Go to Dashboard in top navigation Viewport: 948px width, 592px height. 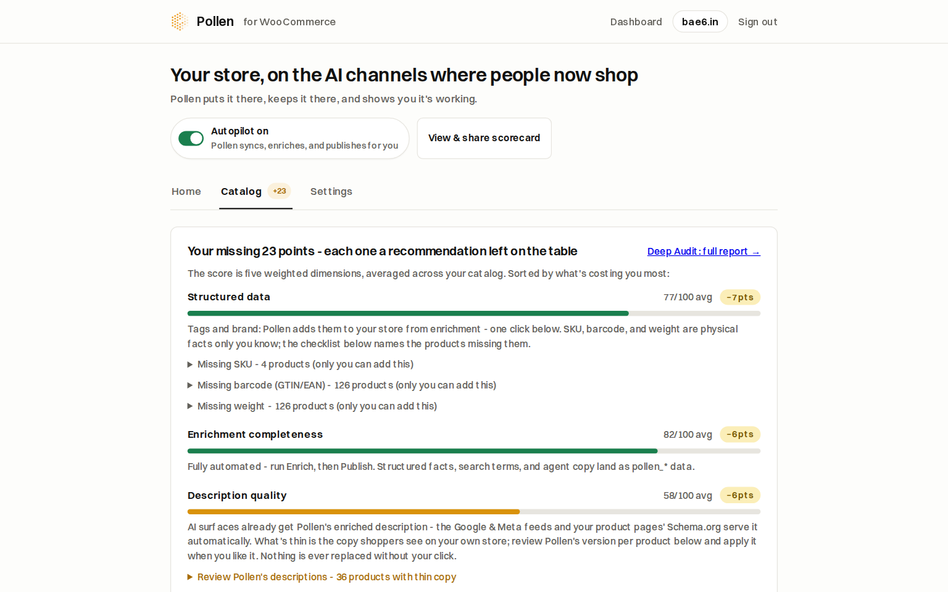pos(636,22)
